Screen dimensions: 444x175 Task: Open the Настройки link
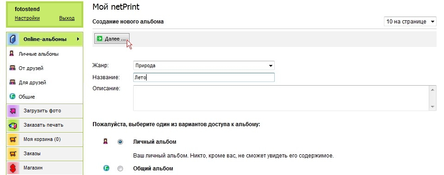click(x=27, y=18)
